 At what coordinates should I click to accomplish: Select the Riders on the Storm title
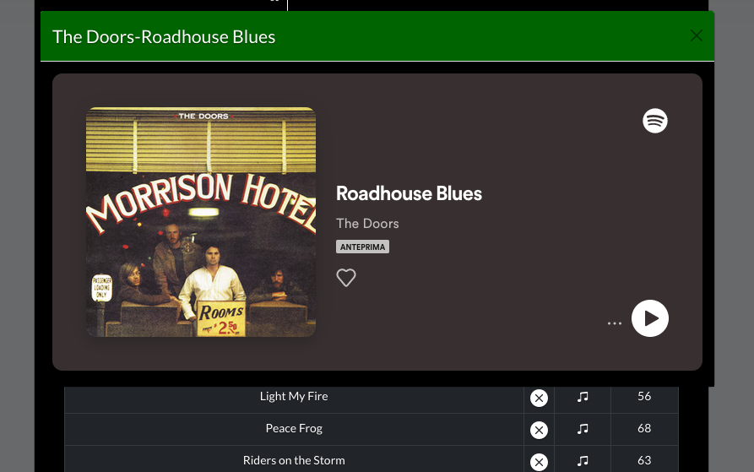(294, 460)
